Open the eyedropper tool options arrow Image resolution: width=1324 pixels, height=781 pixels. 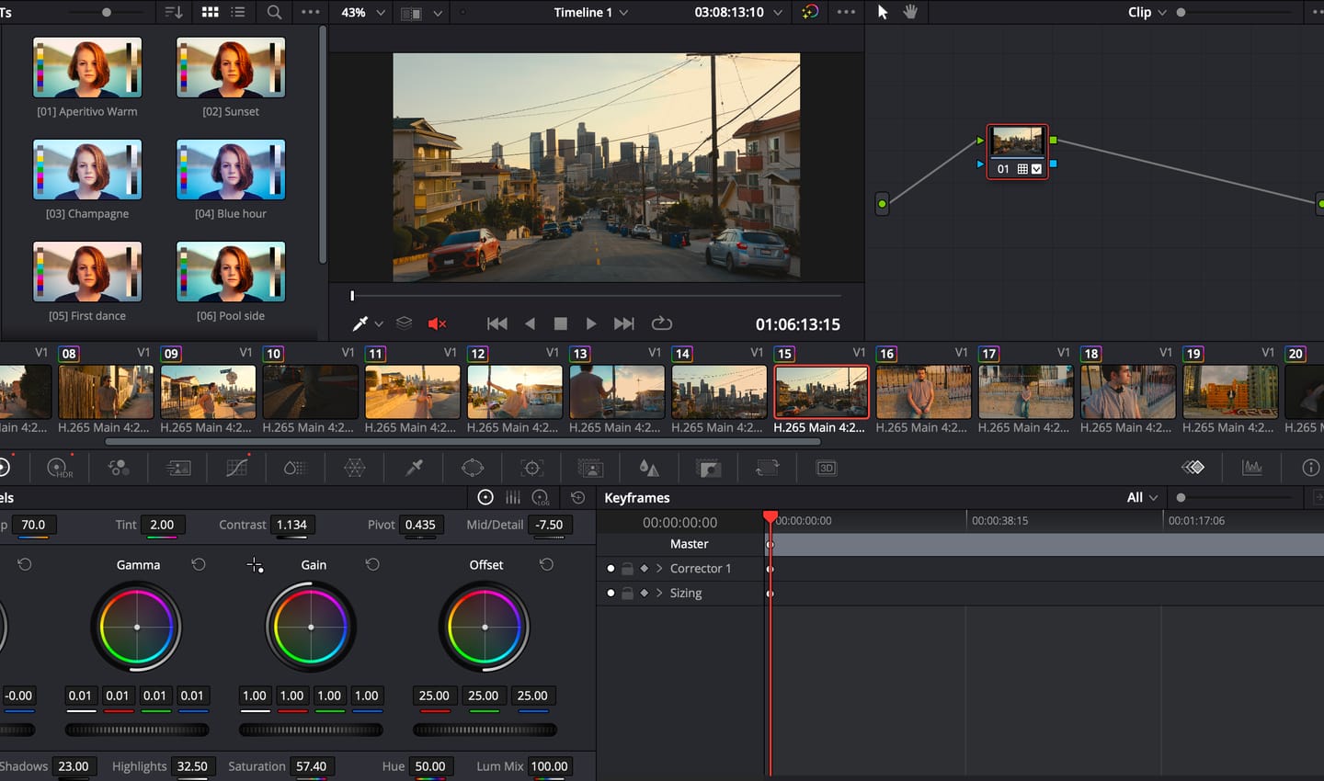click(x=379, y=324)
